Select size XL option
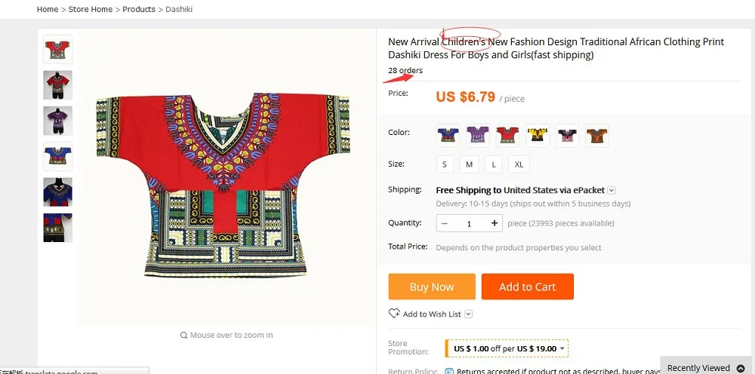The image size is (755, 374). pos(519,164)
